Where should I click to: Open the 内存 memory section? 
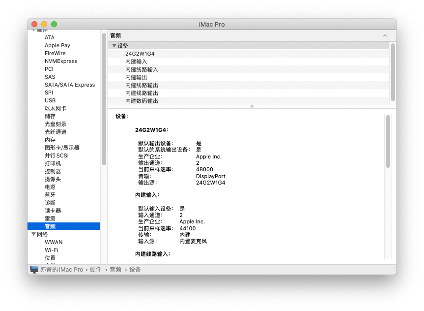click(x=50, y=140)
